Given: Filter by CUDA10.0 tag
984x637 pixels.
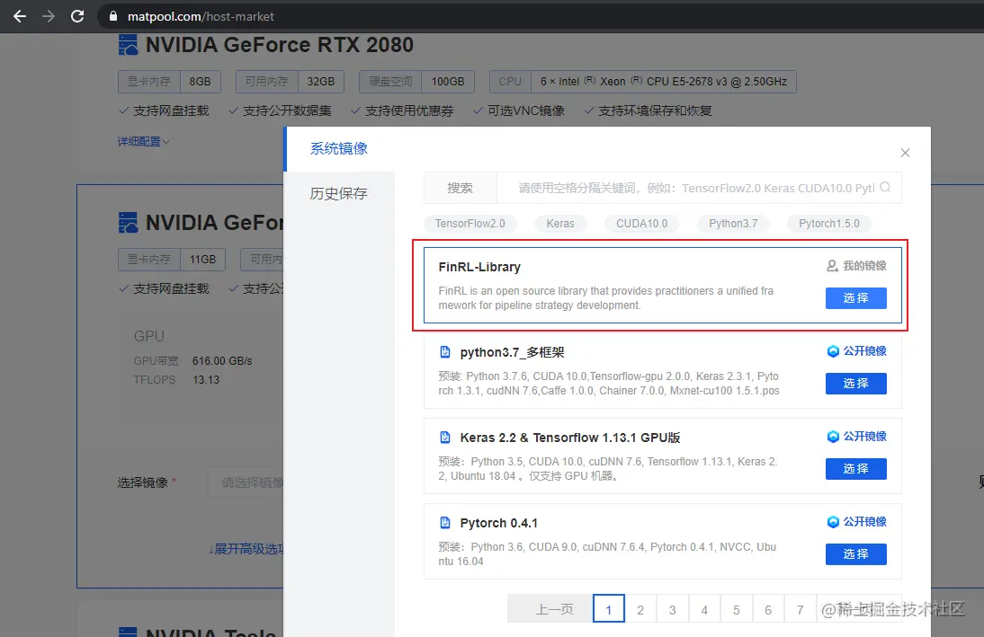Looking at the screenshot, I should coord(641,224).
